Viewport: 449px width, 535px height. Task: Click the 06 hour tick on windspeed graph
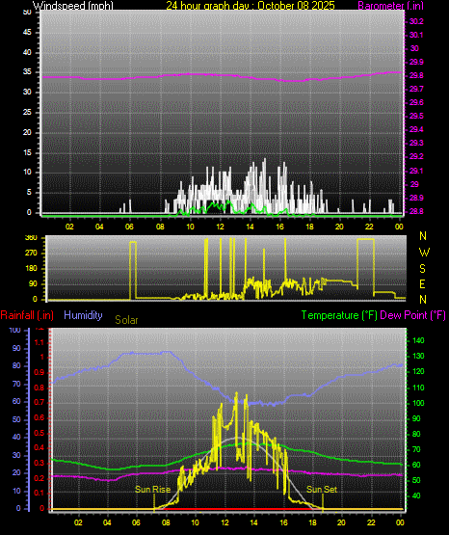(x=129, y=227)
